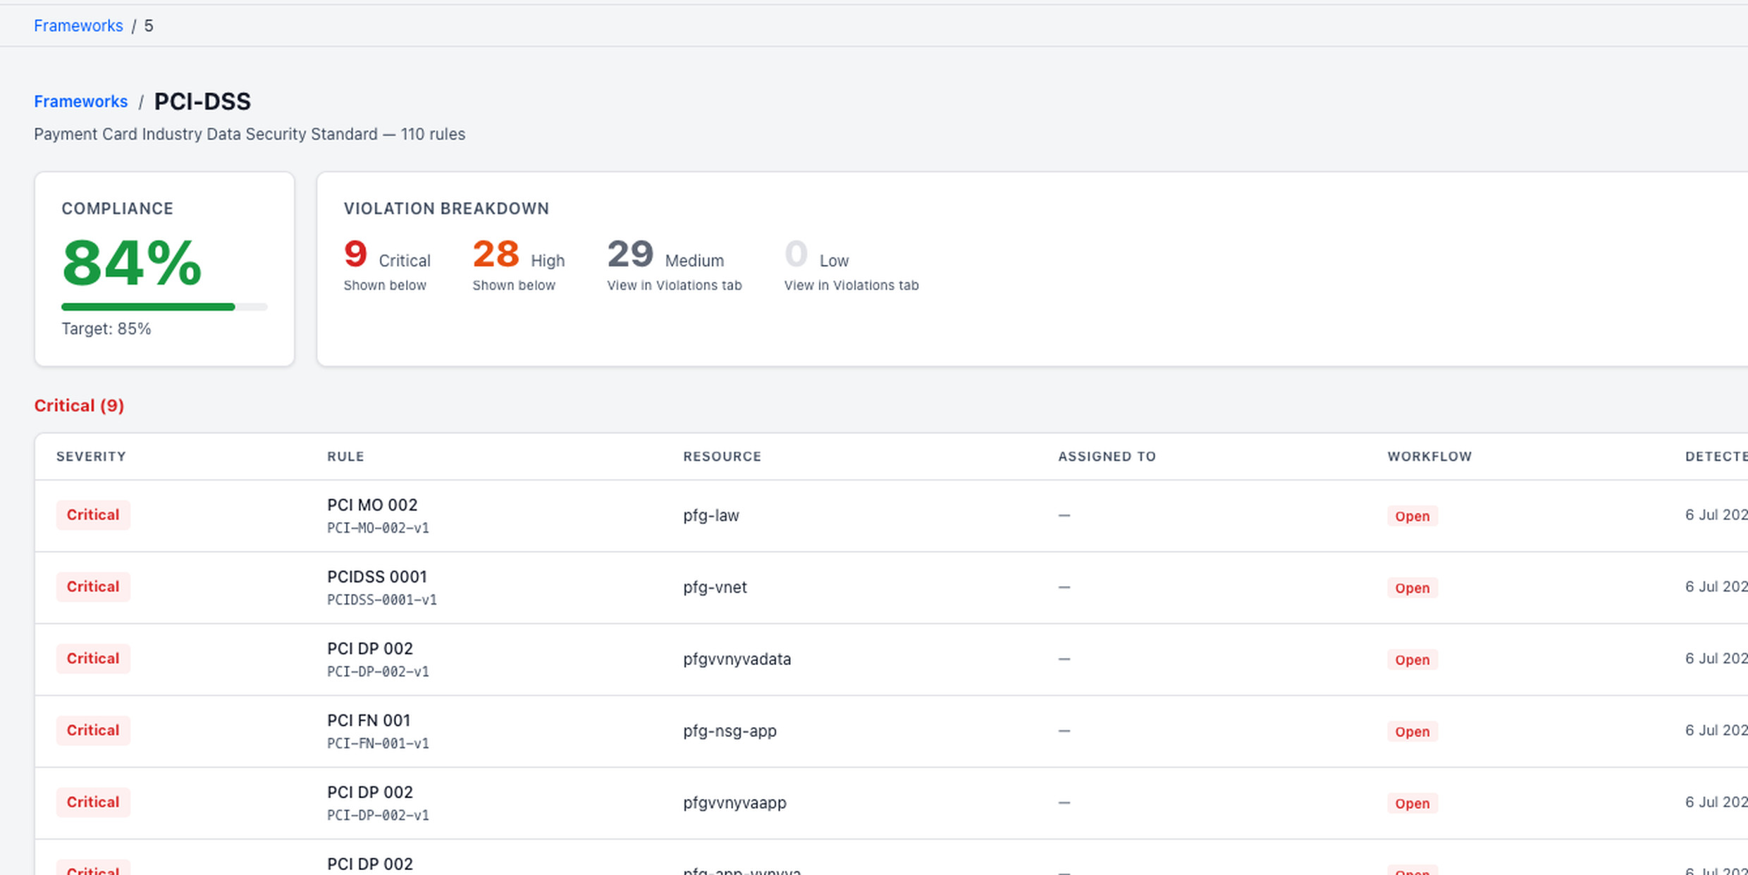Screen dimensions: 1748x875
Task: Sort by the ASSIGNED TO column header
Action: [x=1107, y=457]
